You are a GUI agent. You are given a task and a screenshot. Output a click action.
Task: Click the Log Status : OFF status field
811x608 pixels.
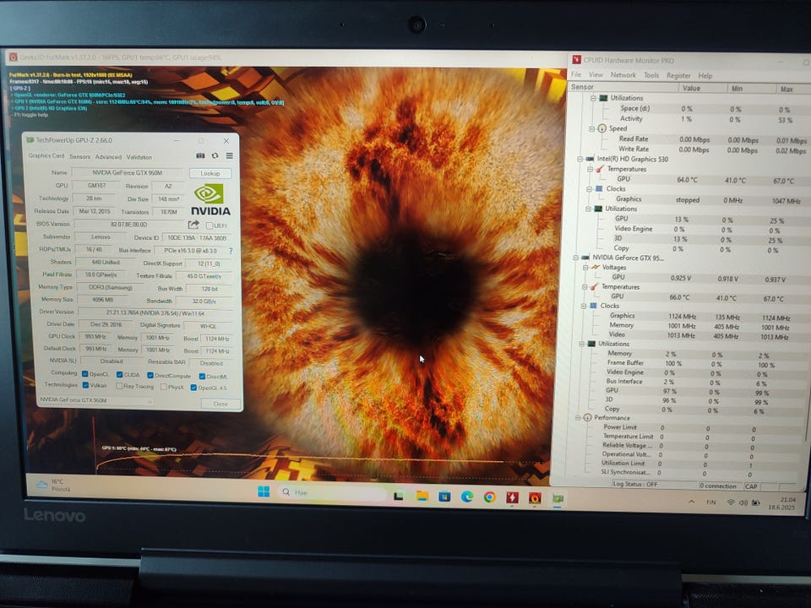click(654, 485)
